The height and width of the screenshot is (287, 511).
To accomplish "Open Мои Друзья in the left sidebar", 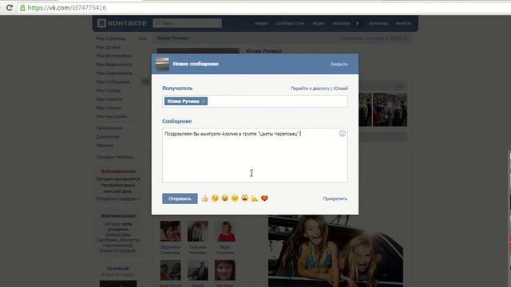I will tap(109, 47).
